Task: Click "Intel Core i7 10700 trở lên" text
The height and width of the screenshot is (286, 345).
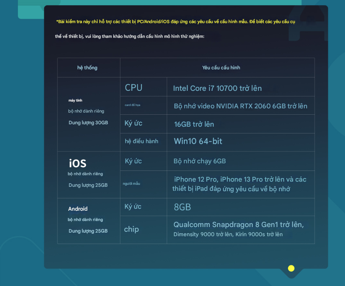Action: tap(217, 88)
